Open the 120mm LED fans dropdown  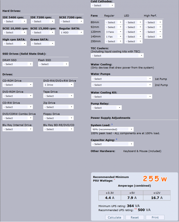[133, 32]
